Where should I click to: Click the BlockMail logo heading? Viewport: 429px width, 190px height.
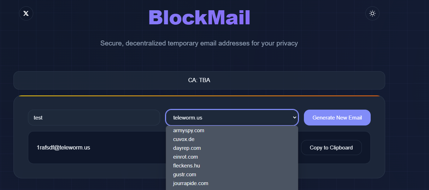[x=199, y=17]
